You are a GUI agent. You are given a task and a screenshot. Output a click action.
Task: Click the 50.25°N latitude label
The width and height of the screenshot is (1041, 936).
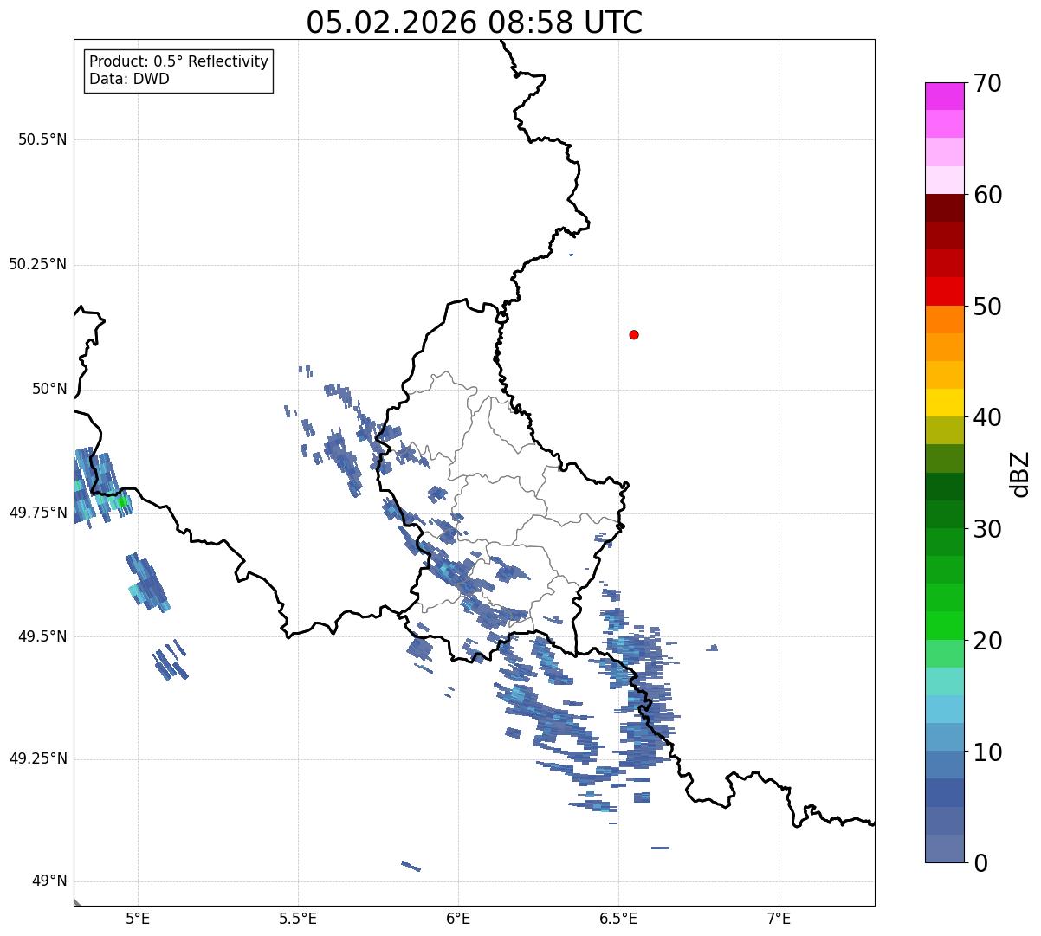click(37, 264)
